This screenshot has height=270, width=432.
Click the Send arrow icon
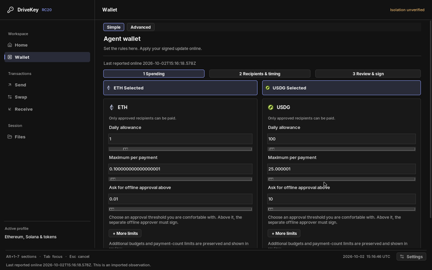point(10,85)
